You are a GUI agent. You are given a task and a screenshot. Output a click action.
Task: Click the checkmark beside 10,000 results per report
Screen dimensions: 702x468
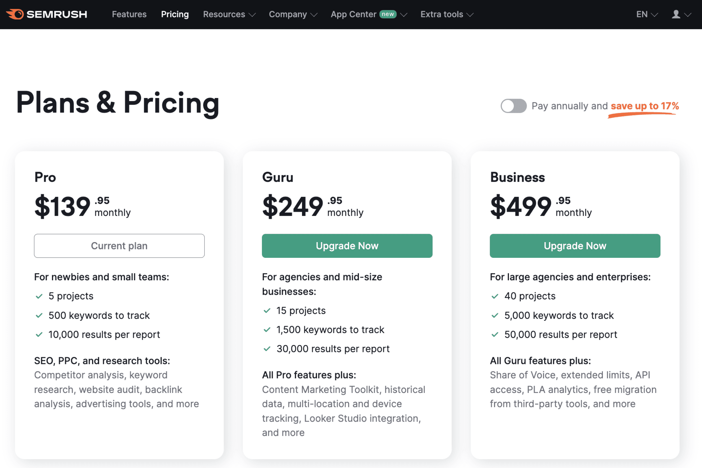(39, 334)
